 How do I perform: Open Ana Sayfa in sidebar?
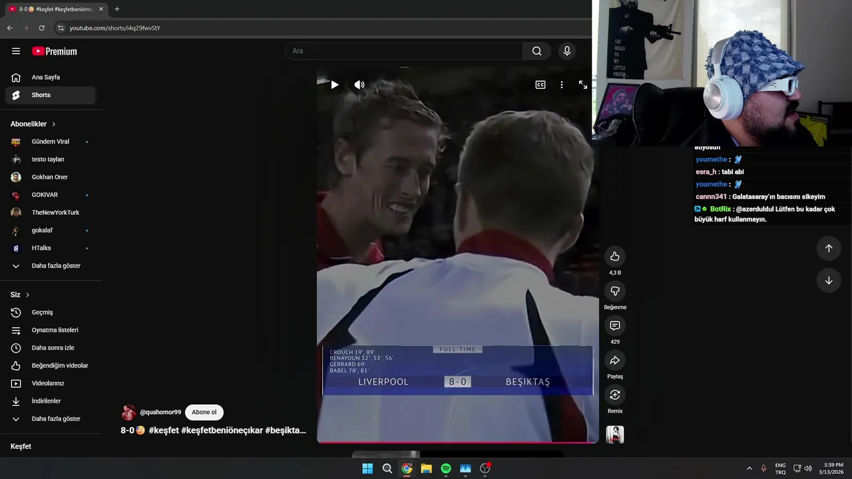51,77
